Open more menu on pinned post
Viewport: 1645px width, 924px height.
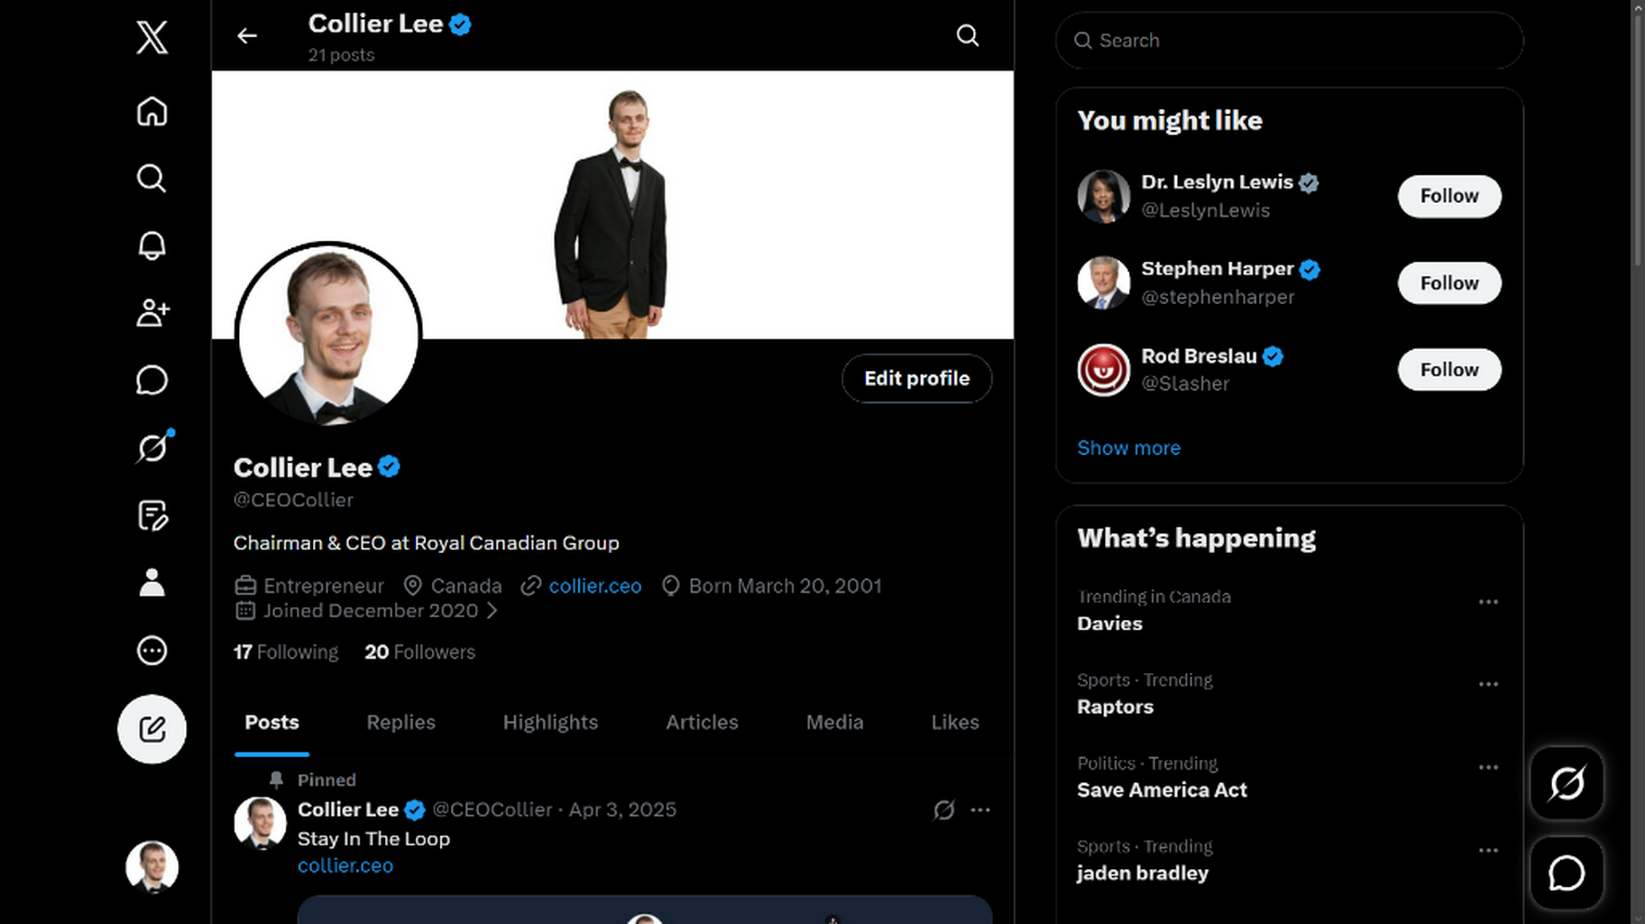click(980, 810)
